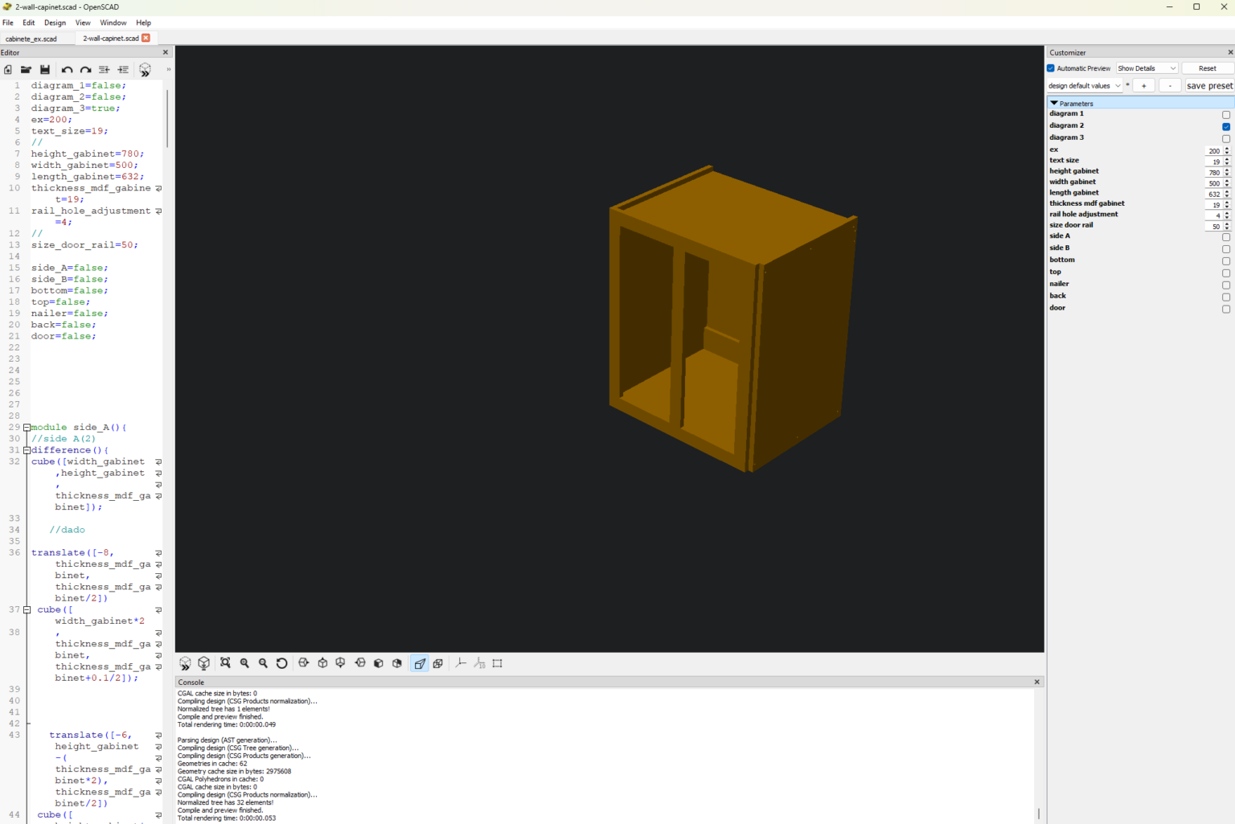Uncheck the diagram 2 checkbox

coord(1226,126)
